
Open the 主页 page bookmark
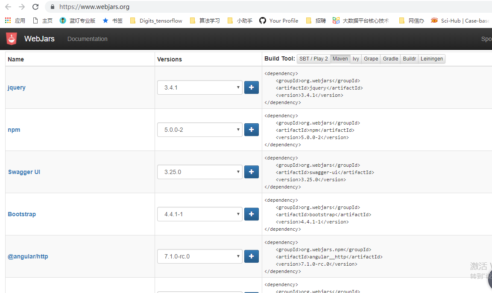(x=43, y=20)
